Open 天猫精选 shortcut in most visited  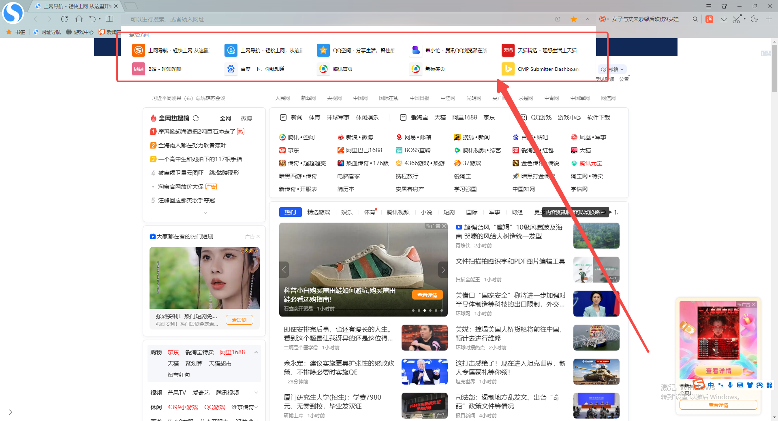540,50
